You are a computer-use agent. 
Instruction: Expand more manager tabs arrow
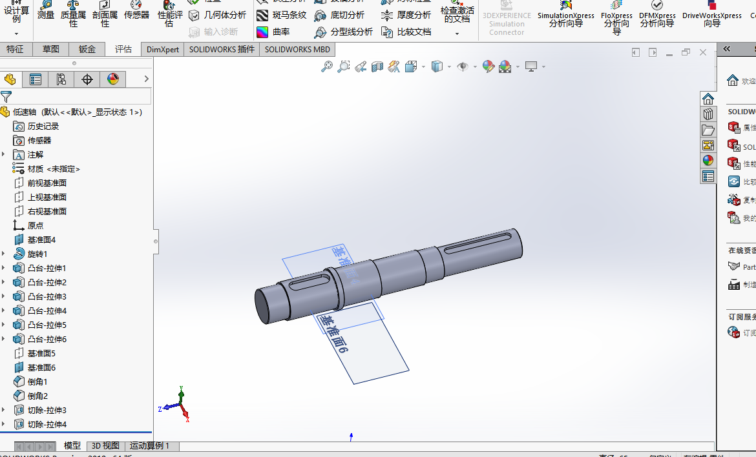pos(146,79)
